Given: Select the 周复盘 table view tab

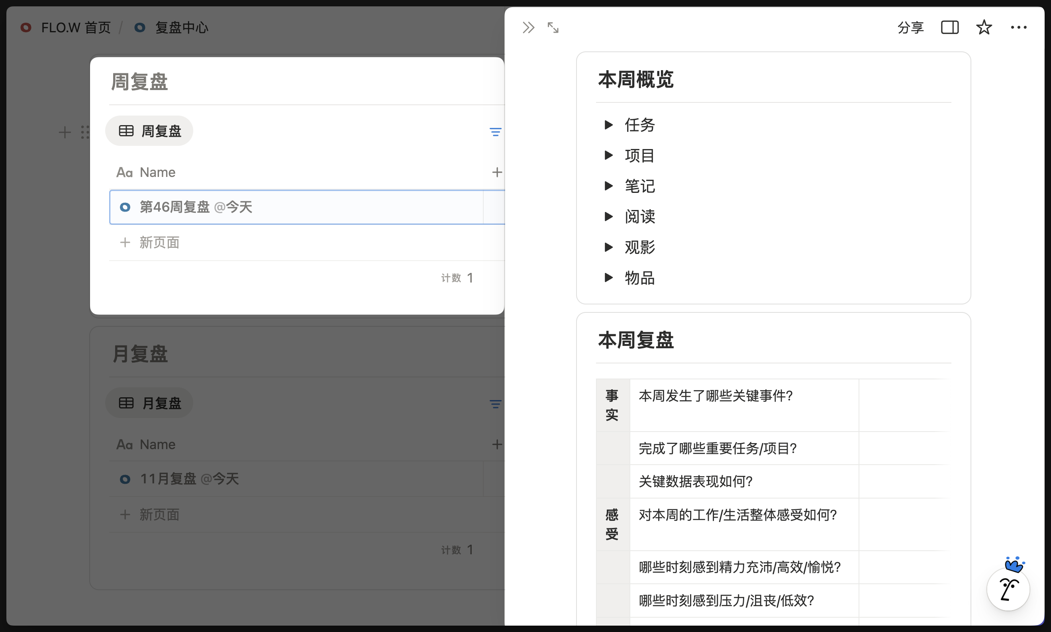Looking at the screenshot, I should pyautogui.click(x=149, y=131).
